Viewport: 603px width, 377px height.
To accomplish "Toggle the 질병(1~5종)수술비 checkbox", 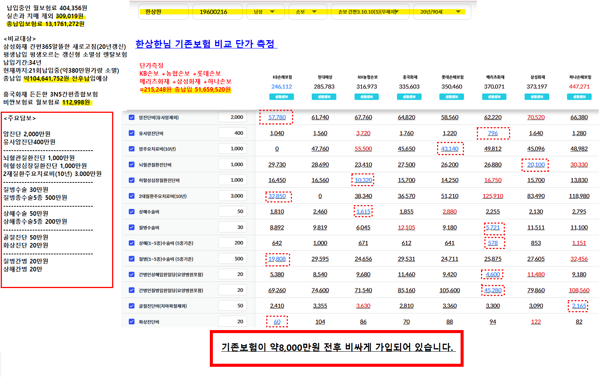I will 131,259.
